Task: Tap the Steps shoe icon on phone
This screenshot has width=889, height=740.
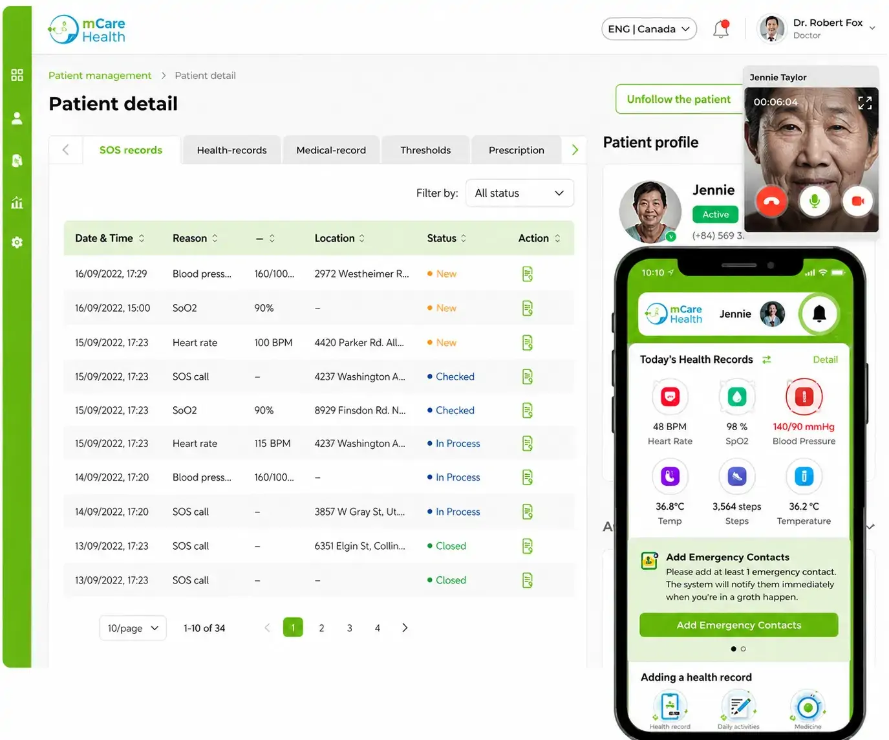Action: (737, 477)
